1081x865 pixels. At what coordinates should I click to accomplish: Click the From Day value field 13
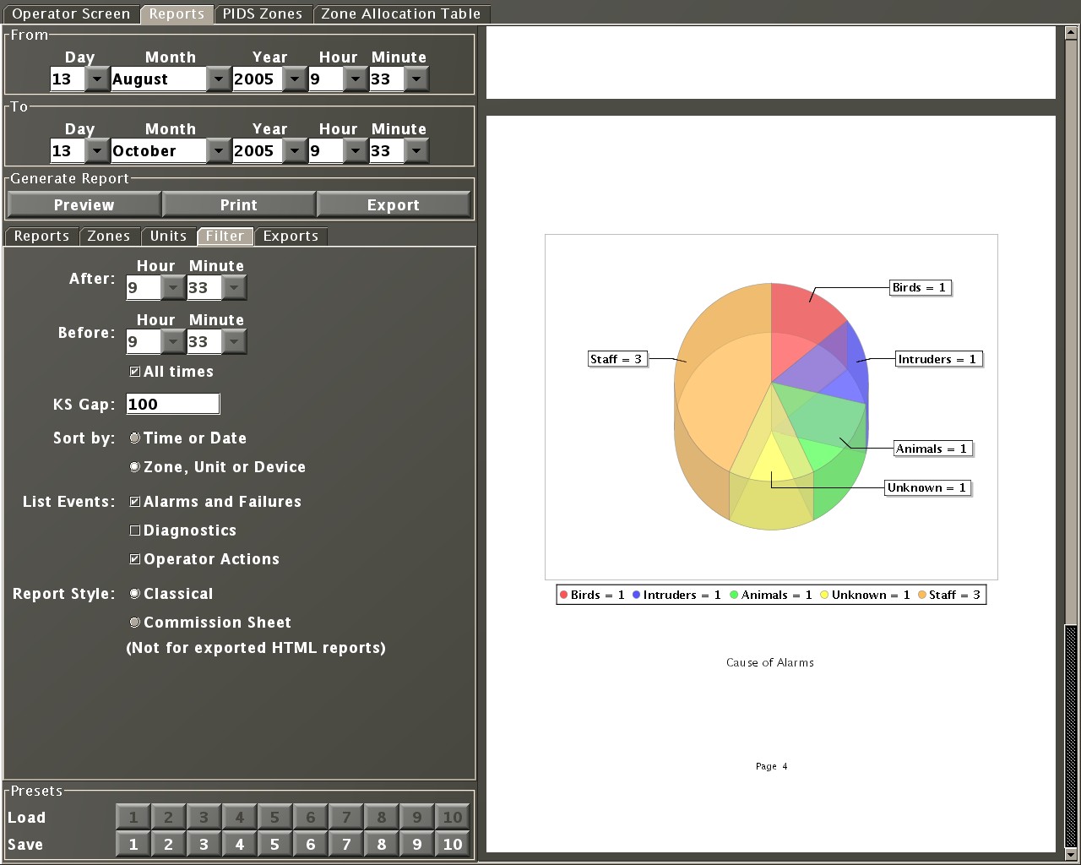click(x=68, y=79)
